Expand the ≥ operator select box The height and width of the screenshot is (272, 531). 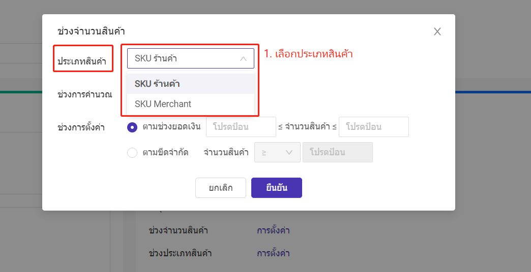pos(277,152)
